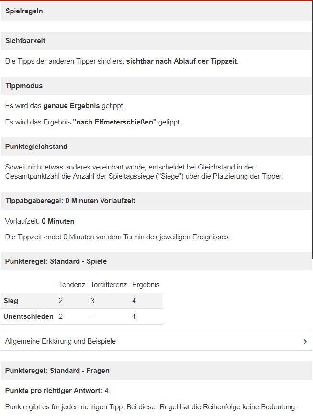Select the Sieg row label
Screen dimensions: 313x417
click(x=11, y=301)
